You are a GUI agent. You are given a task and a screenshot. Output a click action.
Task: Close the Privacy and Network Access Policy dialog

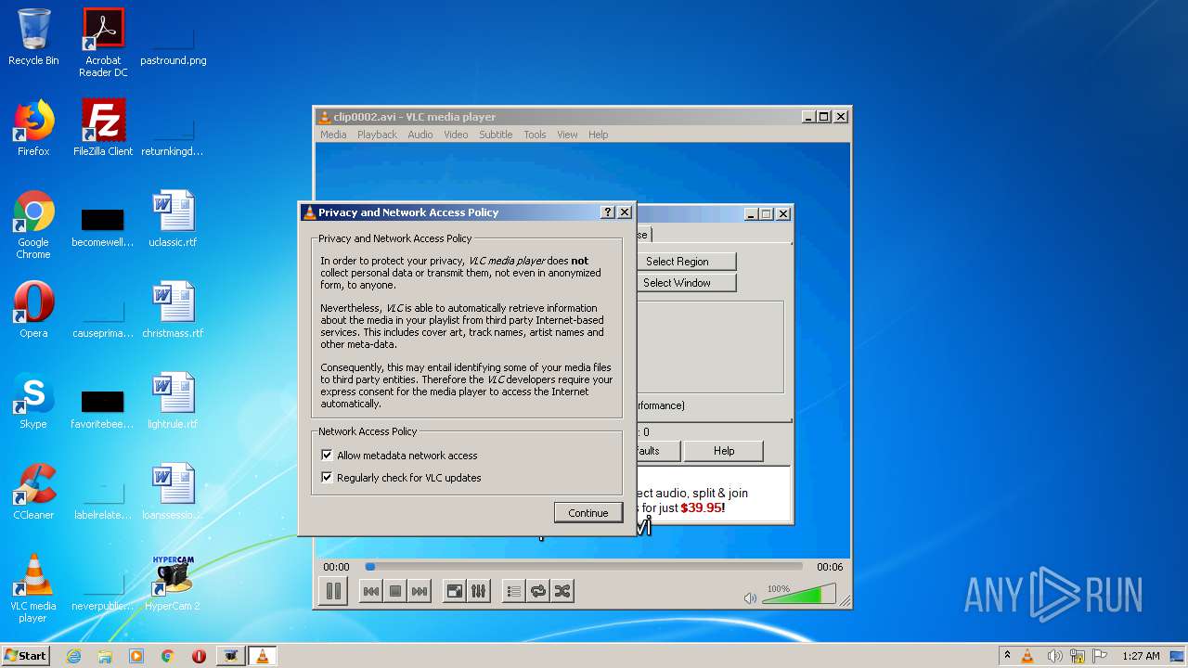[x=625, y=212]
